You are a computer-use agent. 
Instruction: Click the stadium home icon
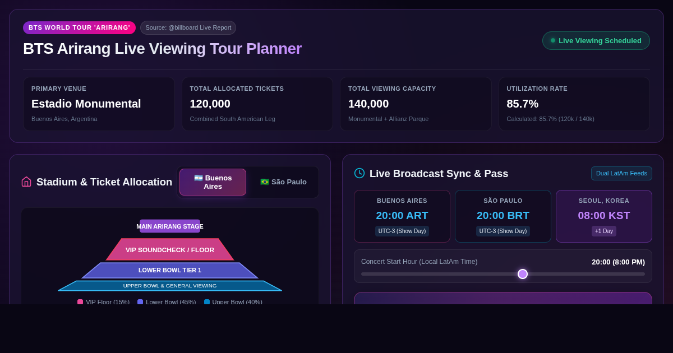pos(26,182)
